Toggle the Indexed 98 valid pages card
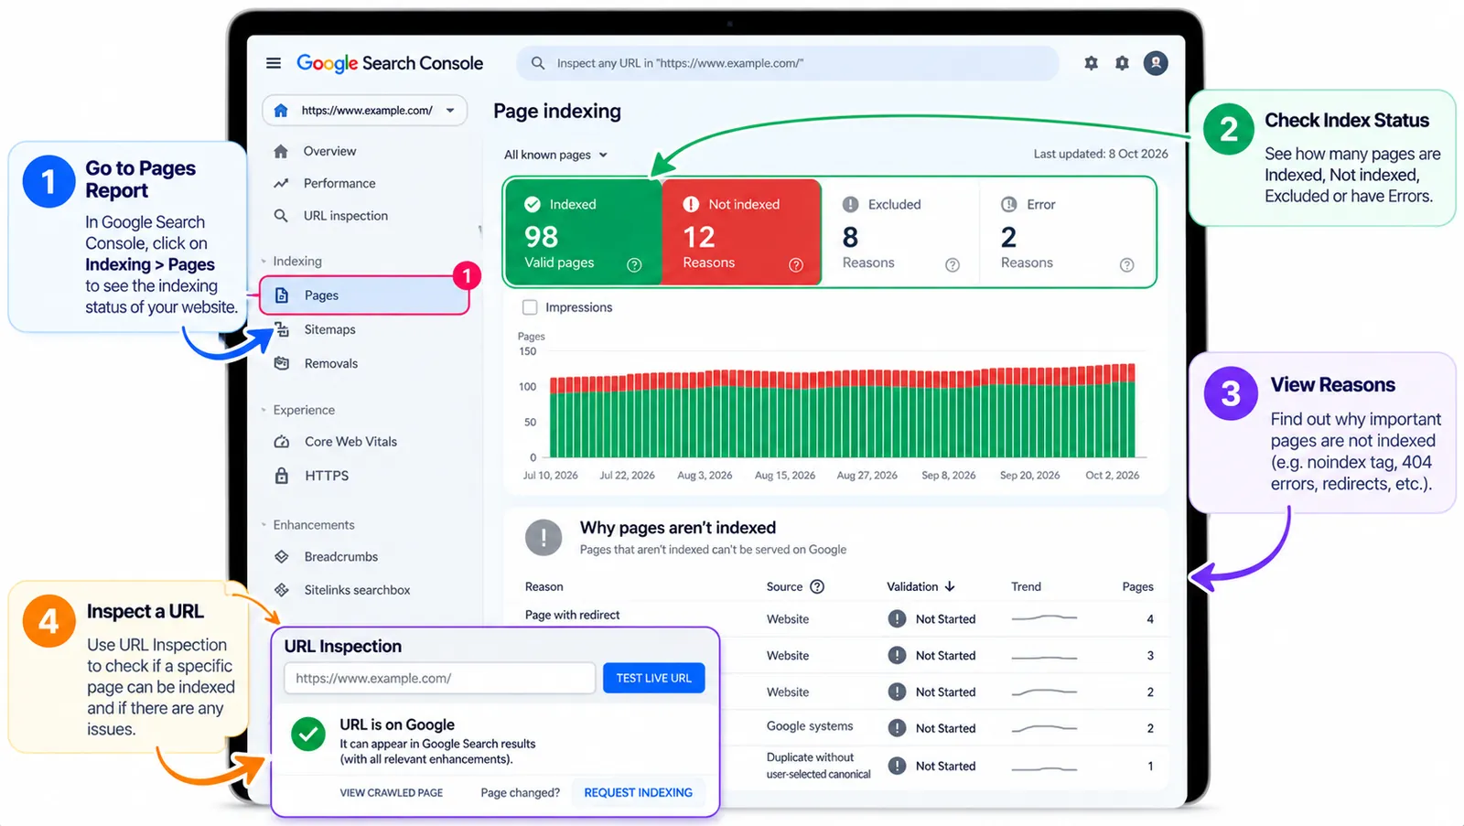This screenshot has height=826, width=1464. pyautogui.click(x=583, y=232)
